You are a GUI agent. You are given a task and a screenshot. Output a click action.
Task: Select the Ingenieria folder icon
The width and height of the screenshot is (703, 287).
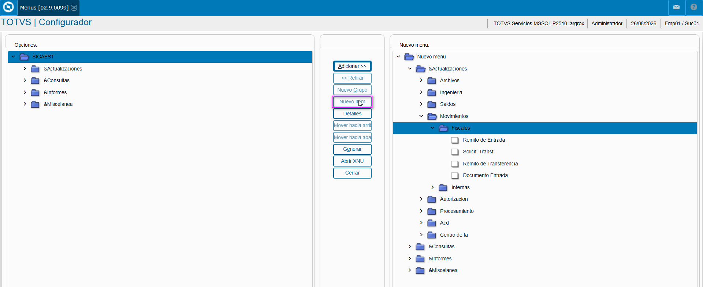tap(432, 92)
